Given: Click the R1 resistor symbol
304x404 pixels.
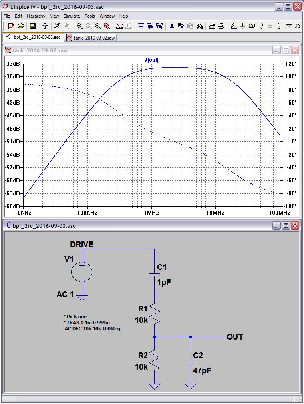Looking at the screenshot, I should pyautogui.click(x=155, y=313).
